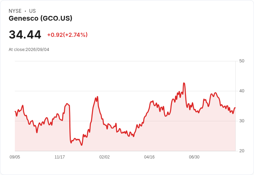The height and width of the screenshot is (175, 254).
Task: Click the 09/05 x-axis date label
Action: click(x=15, y=157)
